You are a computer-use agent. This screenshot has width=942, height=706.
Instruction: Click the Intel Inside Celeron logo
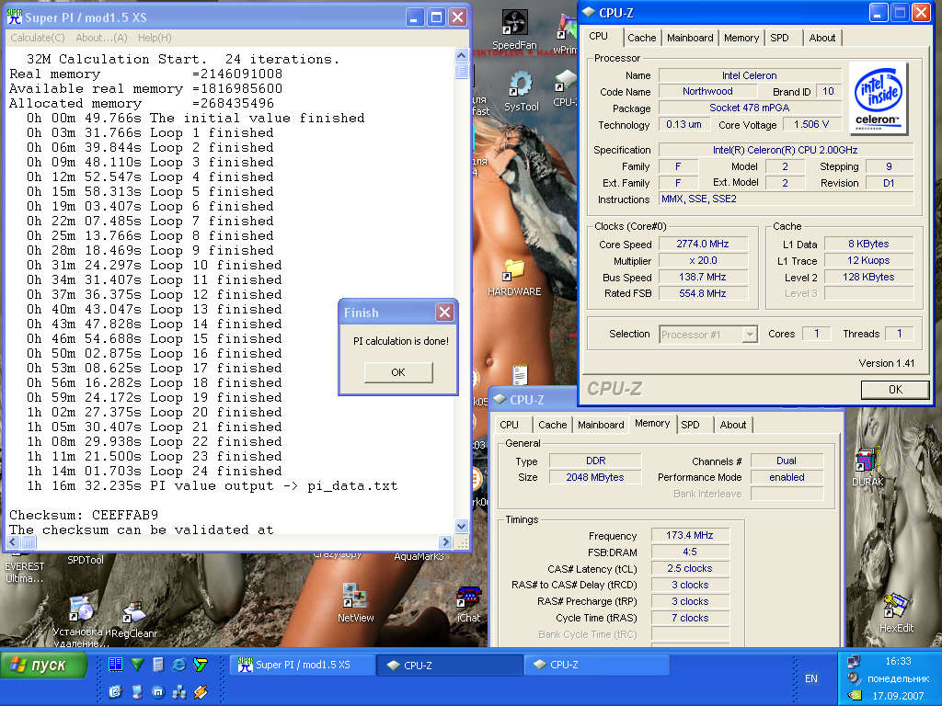pos(879,99)
